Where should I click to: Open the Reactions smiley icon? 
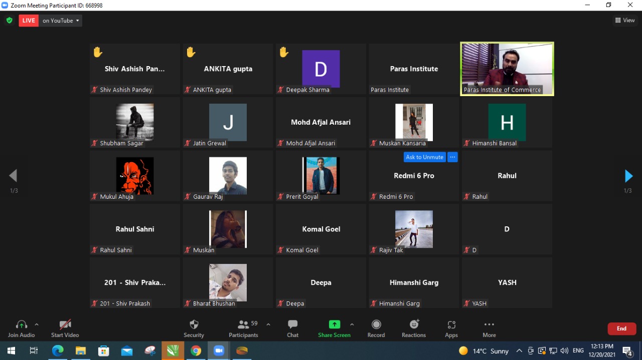click(414, 324)
